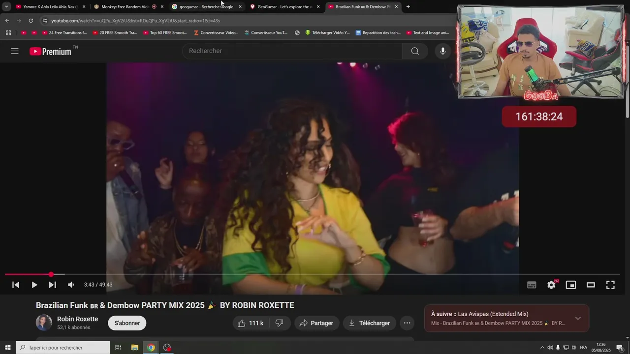The image size is (630, 354).
Task: Open the bookmarks apps grid icon
Action: click(x=8, y=33)
